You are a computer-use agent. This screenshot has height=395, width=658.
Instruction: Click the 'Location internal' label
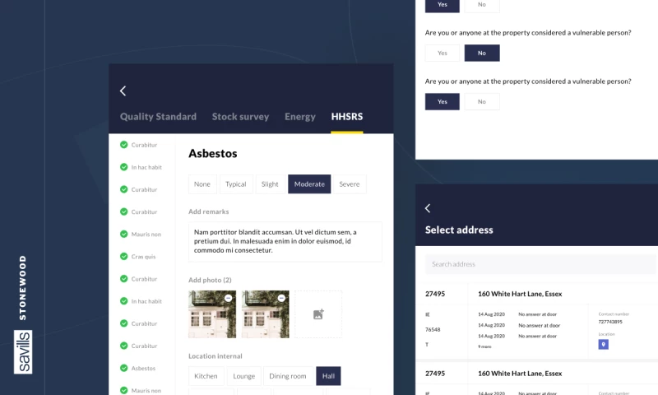tap(215, 356)
